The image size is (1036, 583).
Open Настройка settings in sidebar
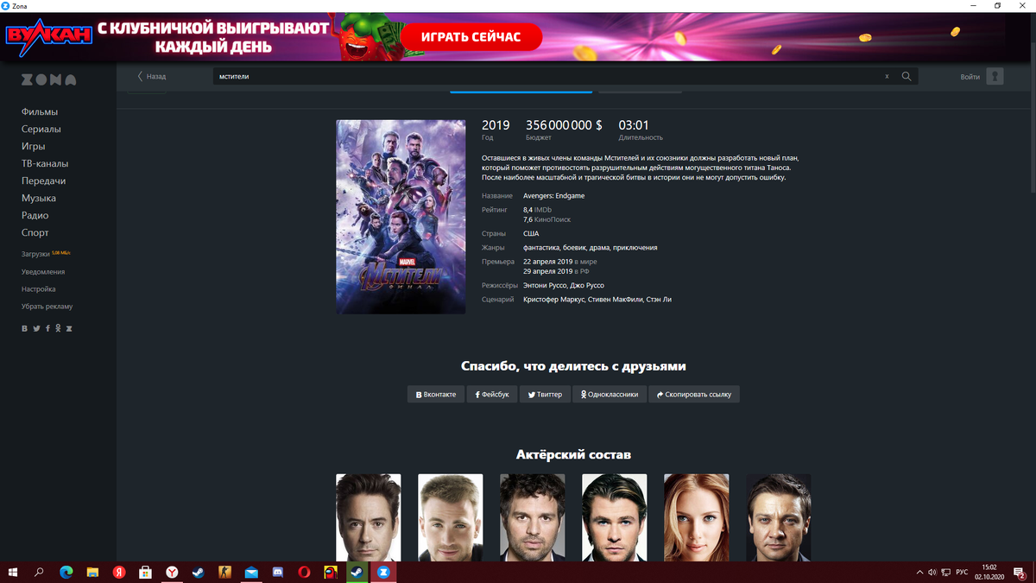pyautogui.click(x=39, y=288)
